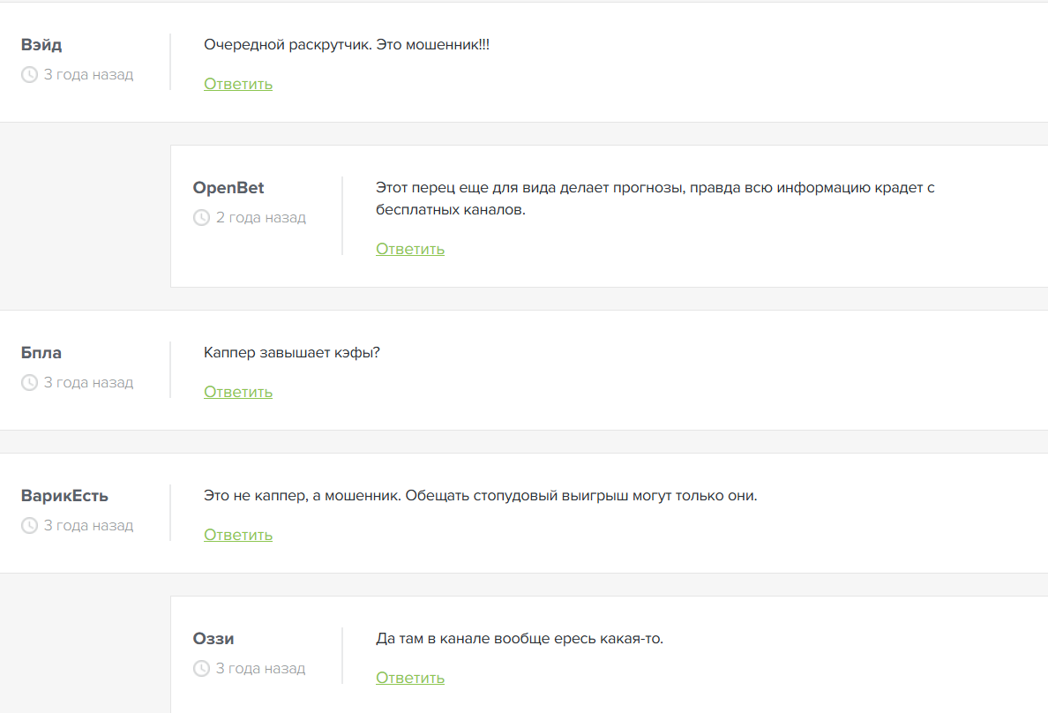Click the username OpenBet
This screenshot has height=713, width=1048.
[228, 188]
